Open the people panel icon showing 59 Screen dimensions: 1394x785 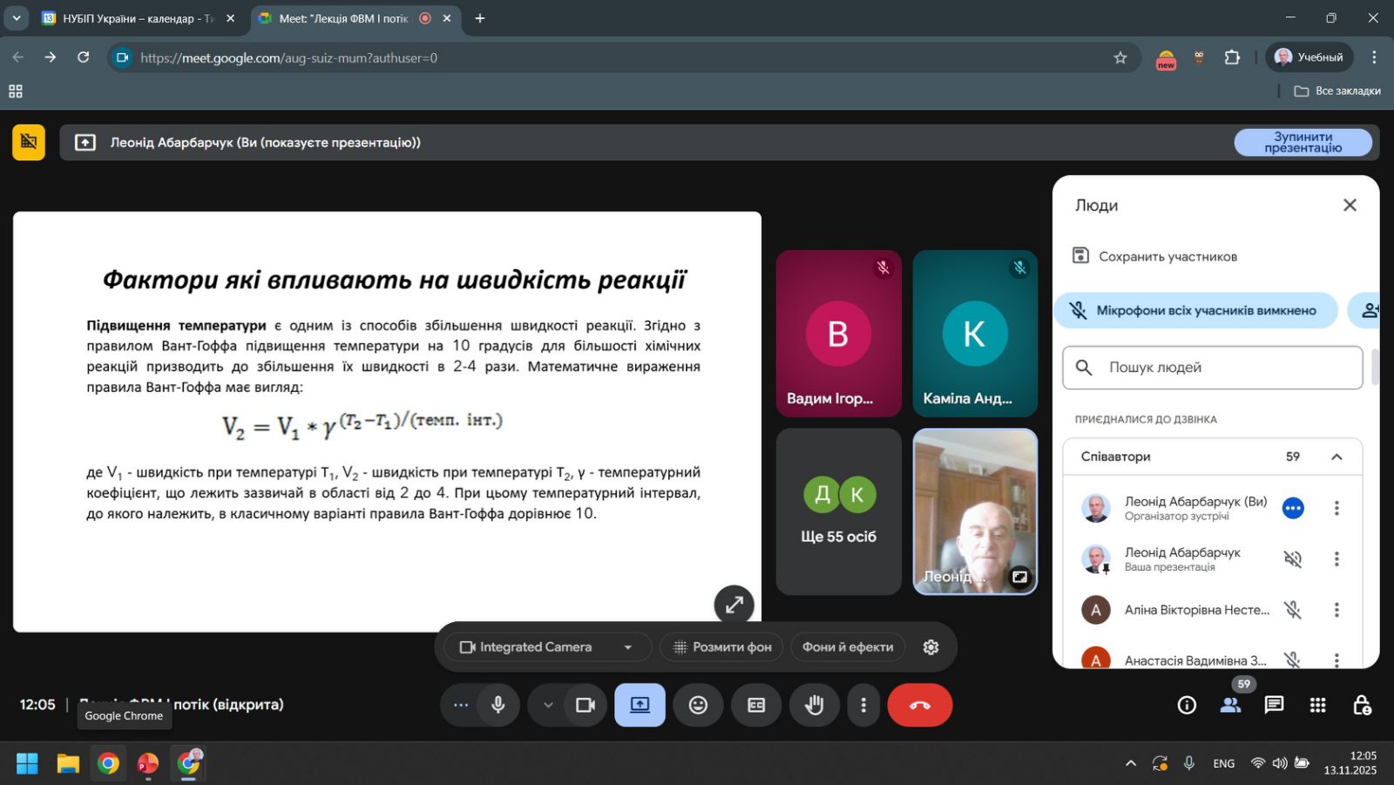(x=1230, y=705)
